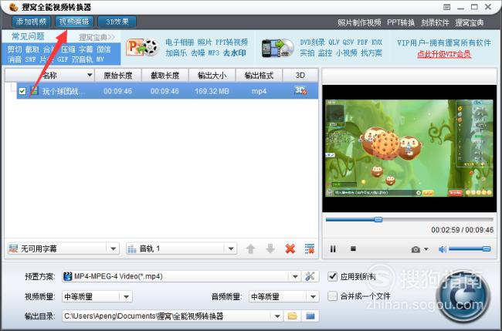This screenshot has width=502, height=331.
Task: Move the selected video up in the list
Action: click(250, 248)
